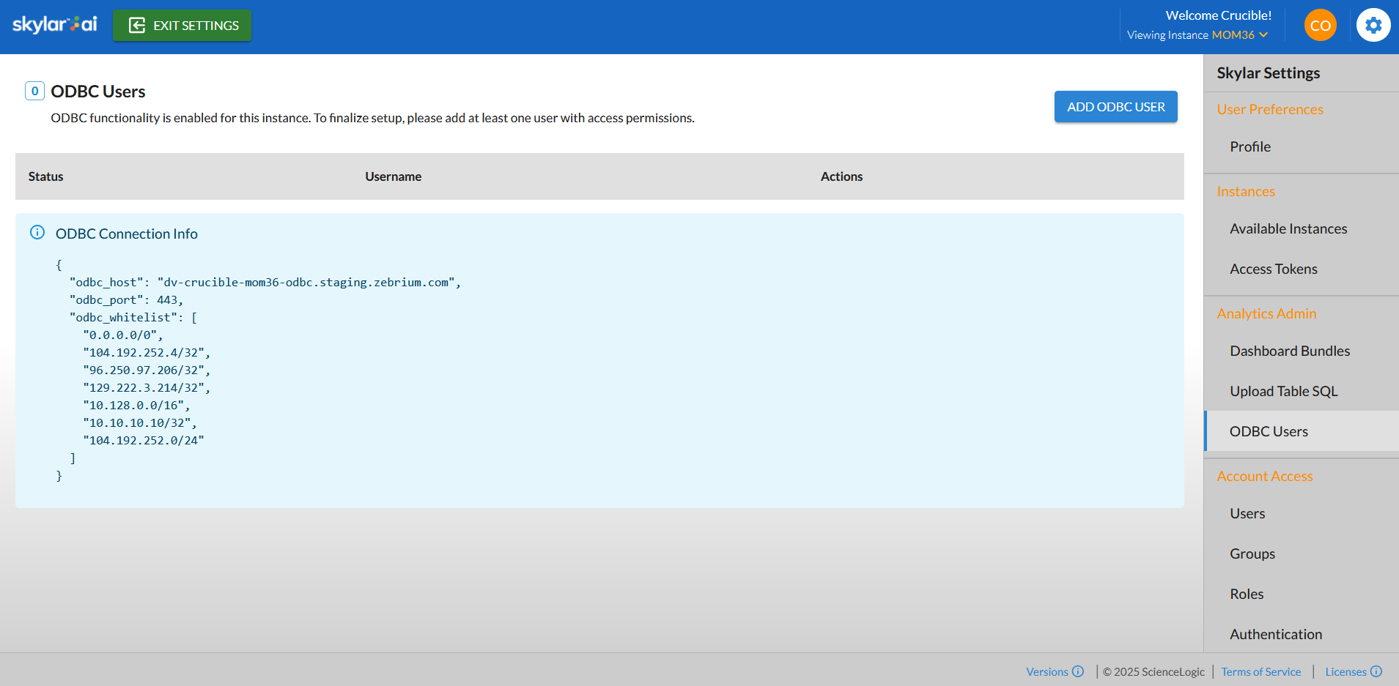Viewport: 1399px width, 686px height.
Task: Open Access Tokens settings
Action: [1273, 269]
